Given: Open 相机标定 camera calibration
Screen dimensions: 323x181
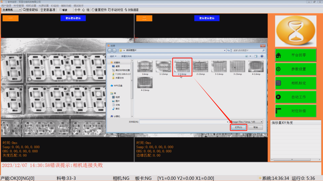Looking at the screenshot, I should tap(296, 83).
